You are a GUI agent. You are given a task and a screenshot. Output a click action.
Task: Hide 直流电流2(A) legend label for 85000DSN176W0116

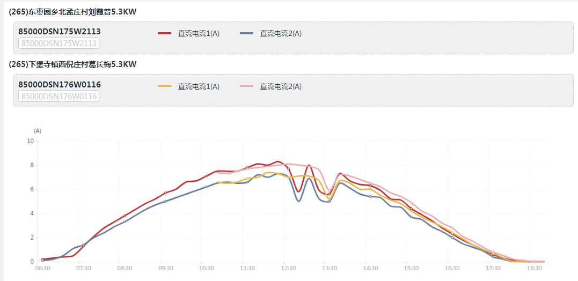[x=281, y=86]
